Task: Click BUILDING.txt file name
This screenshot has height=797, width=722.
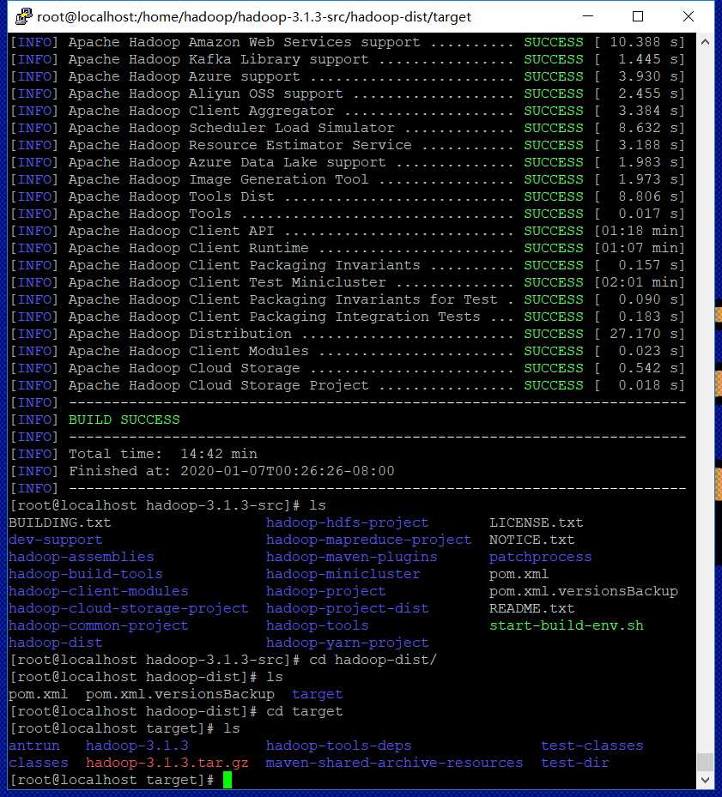Action: [60, 522]
